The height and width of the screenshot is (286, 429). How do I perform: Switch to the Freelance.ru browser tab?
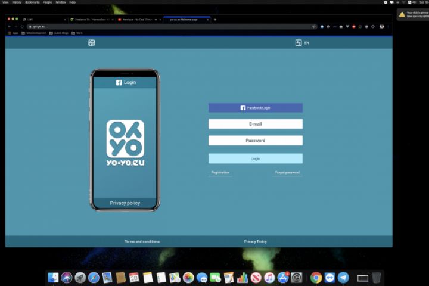coord(92,20)
